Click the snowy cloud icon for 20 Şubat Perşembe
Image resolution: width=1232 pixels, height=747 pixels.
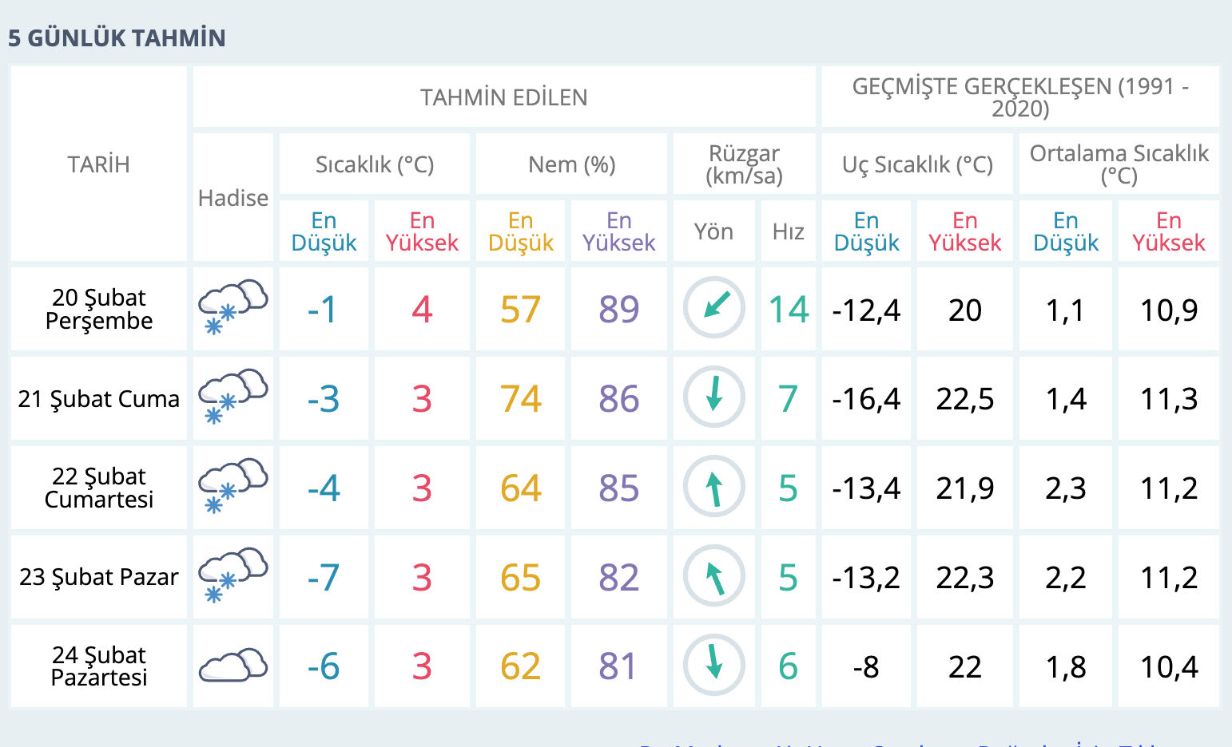(232, 307)
